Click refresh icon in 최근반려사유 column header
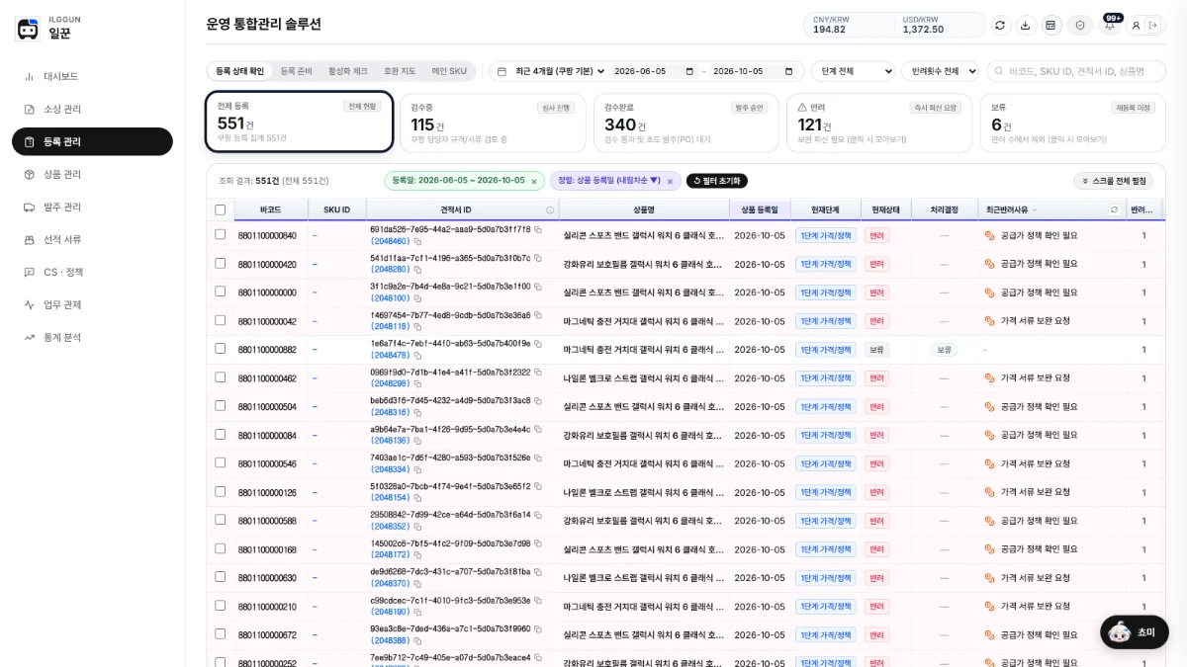Viewport: 1187px width, 667px height. [1115, 209]
